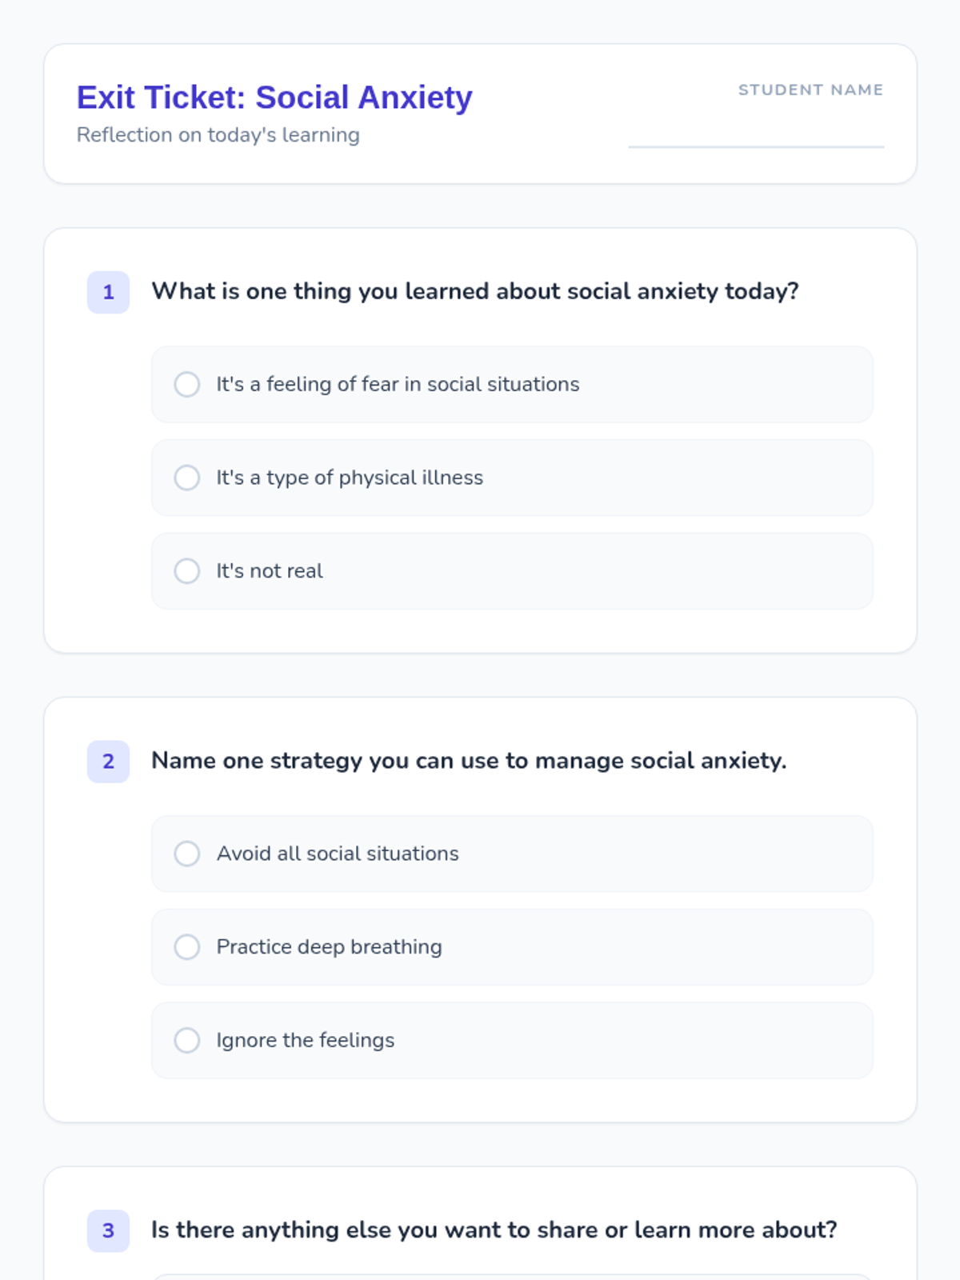Click the question 2 number badge
The width and height of the screenshot is (960, 1280).
coord(109,762)
